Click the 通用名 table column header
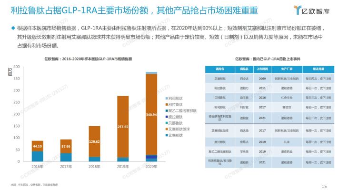Viewport: 338px width, 190px height. coord(220,69)
